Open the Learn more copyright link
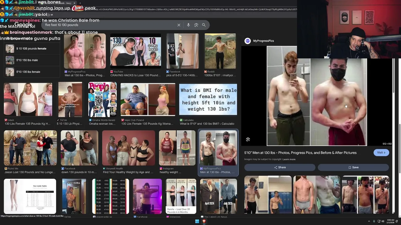This screenshot has width=401, height=225. coord(289,159)
